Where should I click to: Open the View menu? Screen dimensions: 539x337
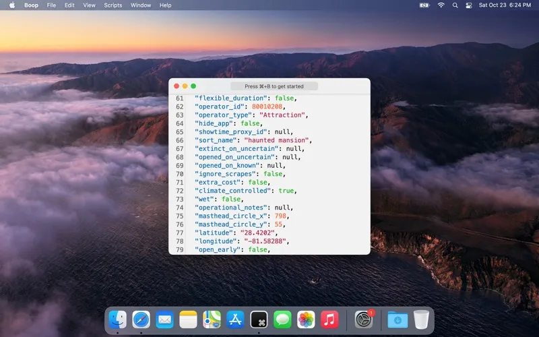point(90,5)
